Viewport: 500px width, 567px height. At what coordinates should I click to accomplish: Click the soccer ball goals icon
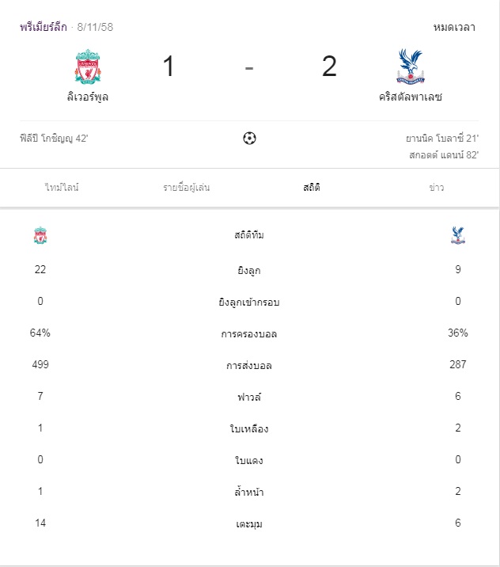click(249, 139)
